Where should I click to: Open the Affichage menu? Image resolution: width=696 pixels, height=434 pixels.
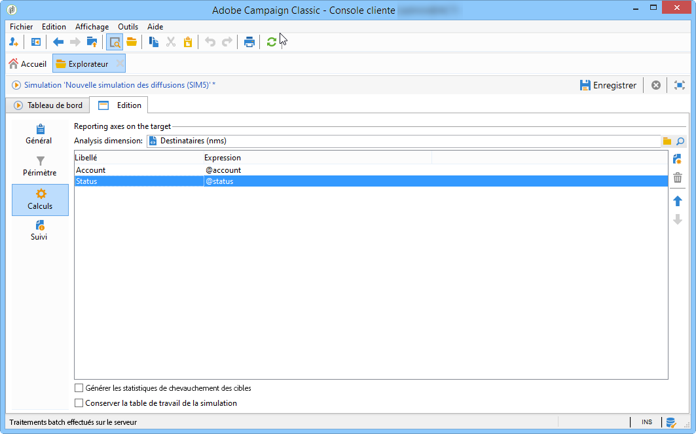click(x=92, y=27)
